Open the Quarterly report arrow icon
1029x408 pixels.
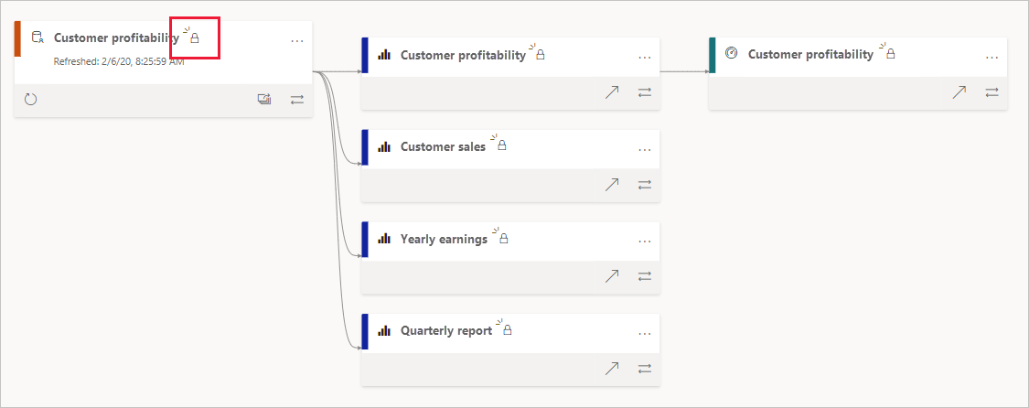click(x=612, y=368)
